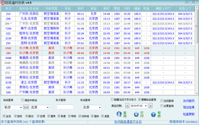This screenshot has height=125, width=199.
Task: Open the destination 北京 dropdown in 站站查询
Action: 48,107
